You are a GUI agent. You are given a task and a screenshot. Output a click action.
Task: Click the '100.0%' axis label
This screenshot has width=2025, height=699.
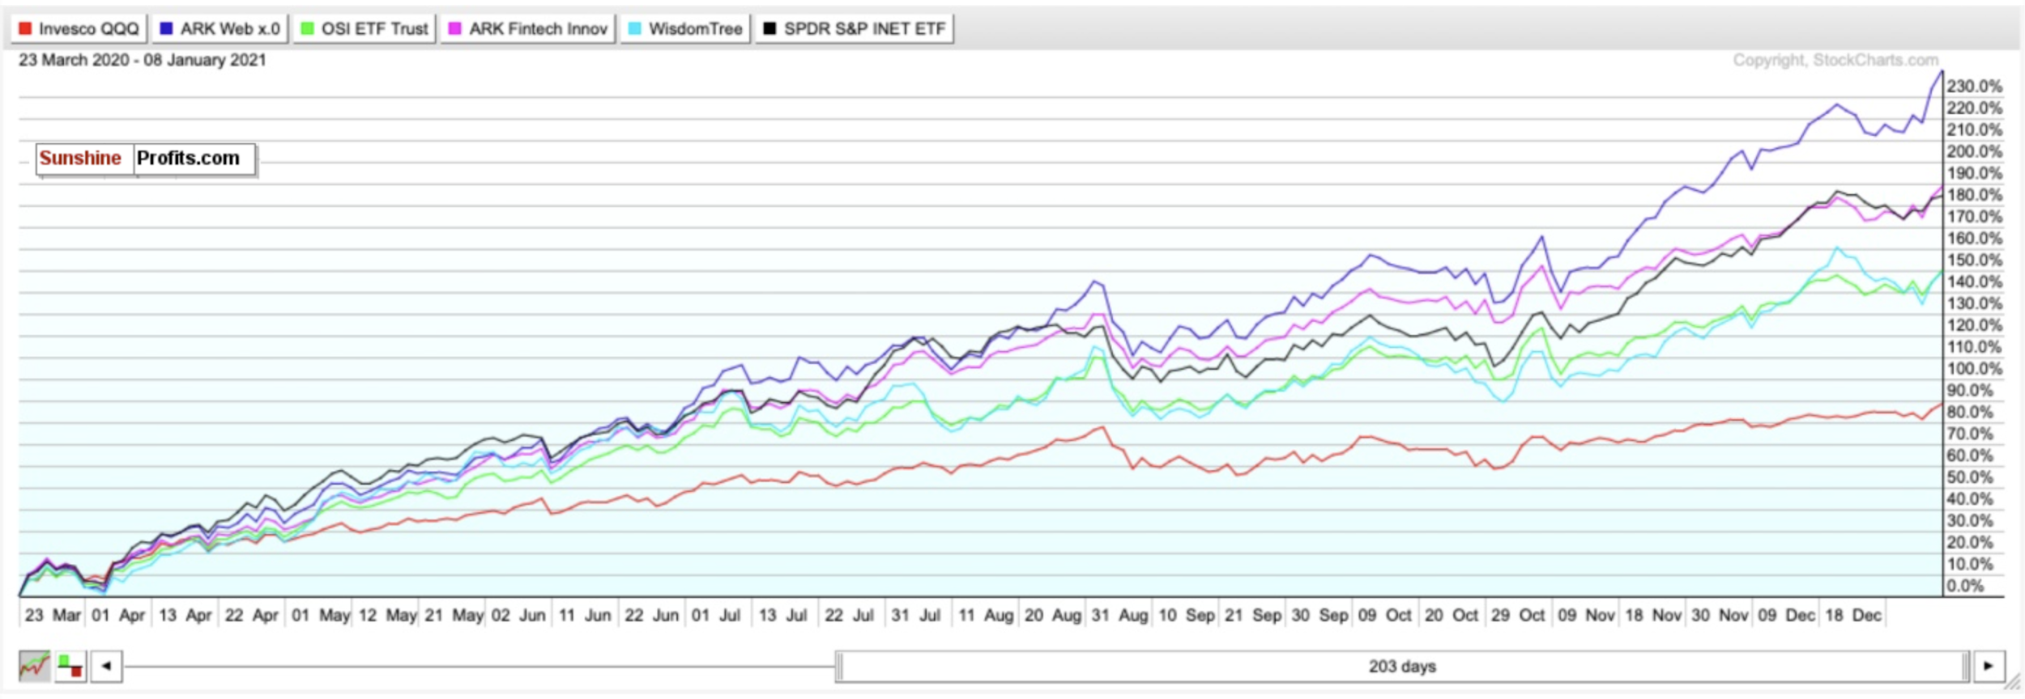[1975, 369]
